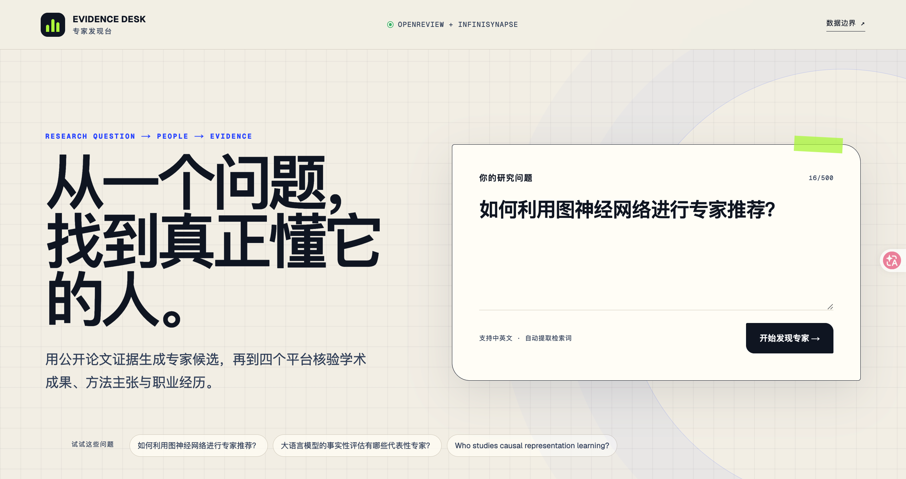
Task: Click into the research question text area
Action: 656,252
